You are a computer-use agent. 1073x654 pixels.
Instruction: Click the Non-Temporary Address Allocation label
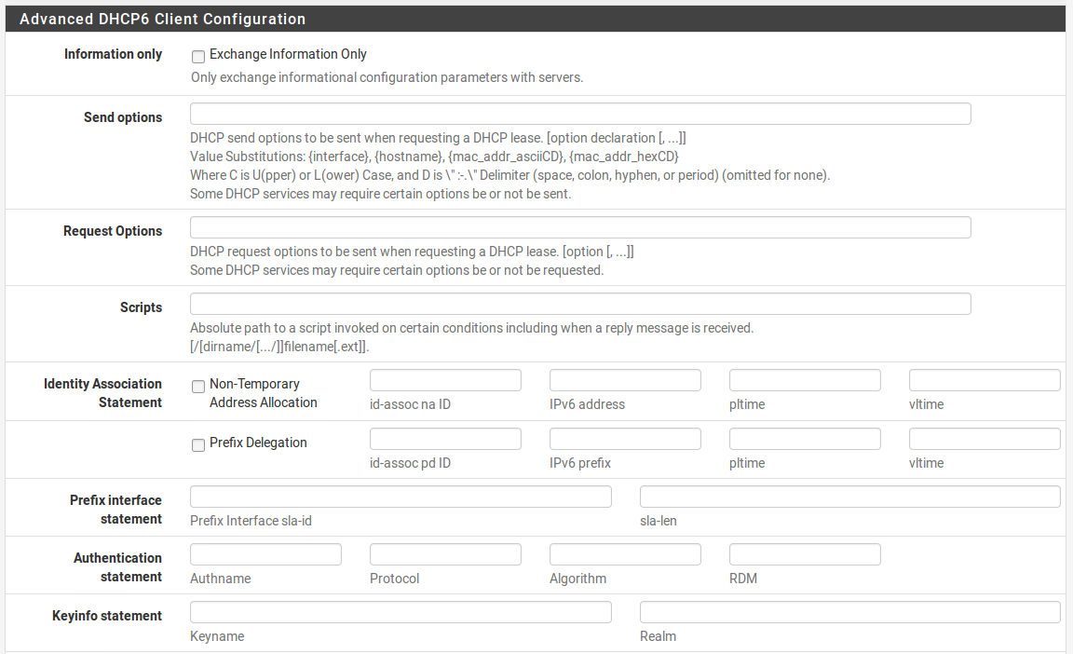[264, 393]
